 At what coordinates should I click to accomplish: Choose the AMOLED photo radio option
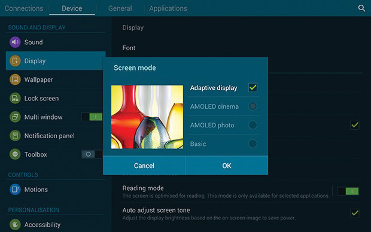pos(253,125)
